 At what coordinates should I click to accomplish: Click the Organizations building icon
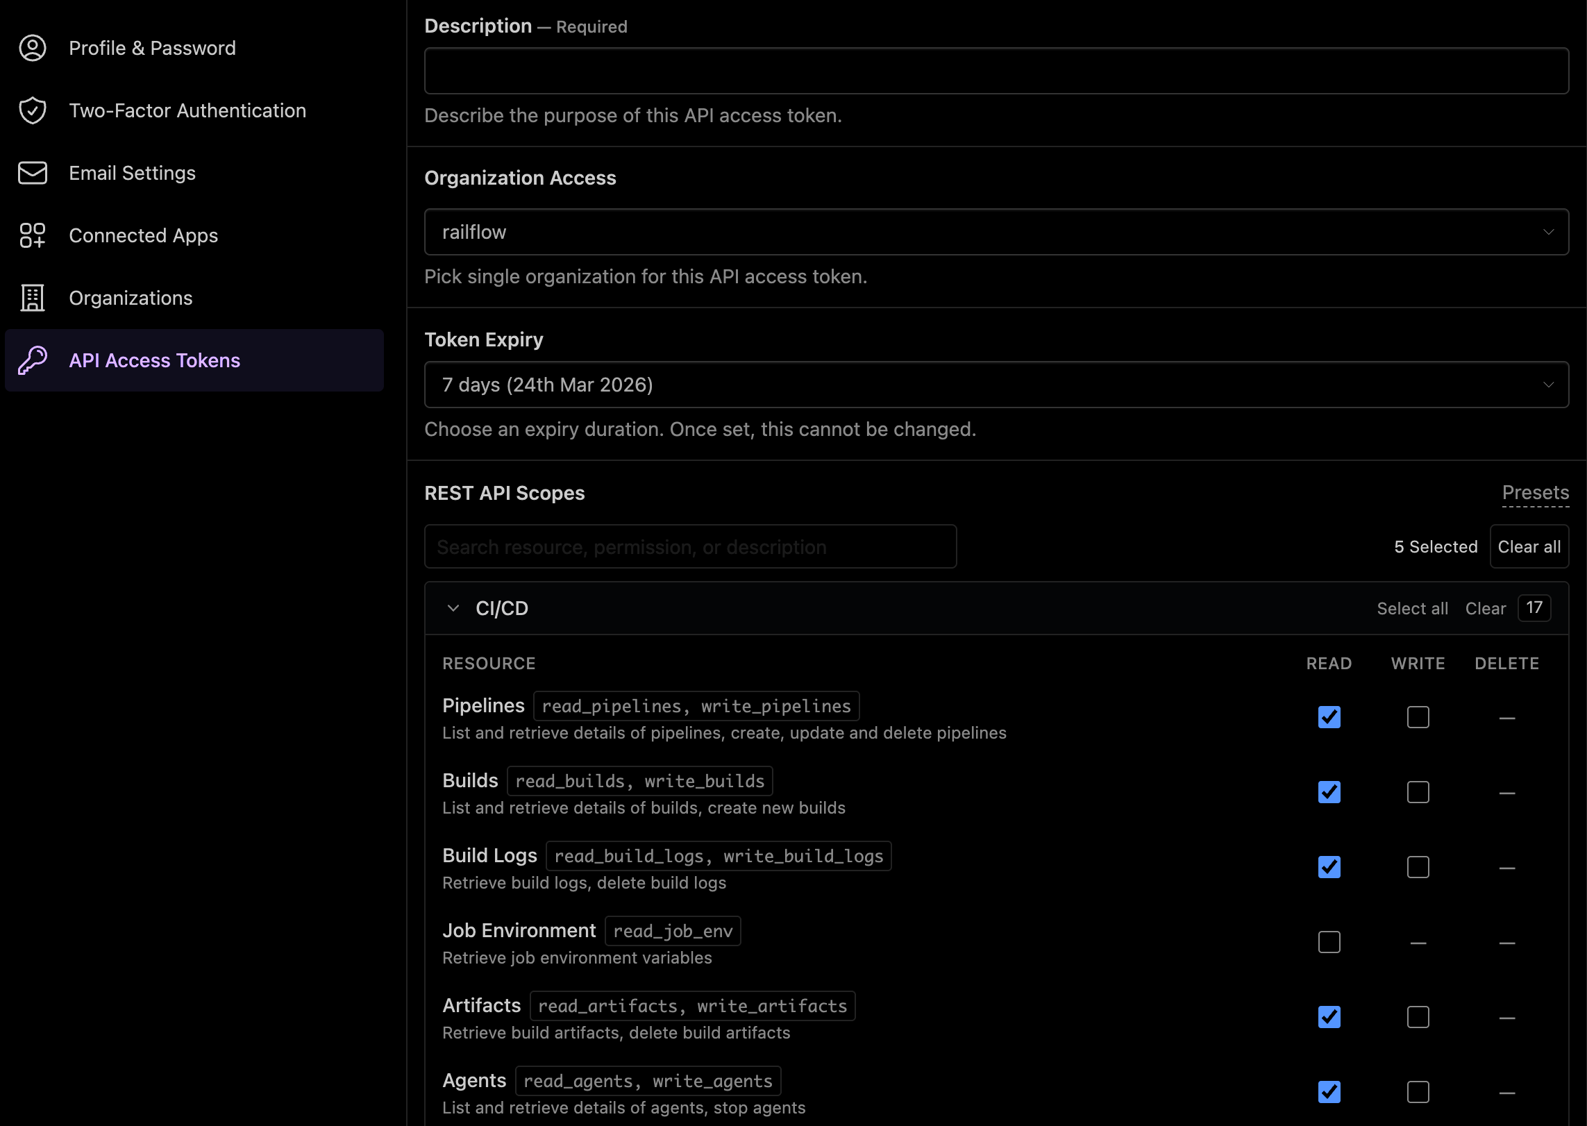[x=33, y=298]
